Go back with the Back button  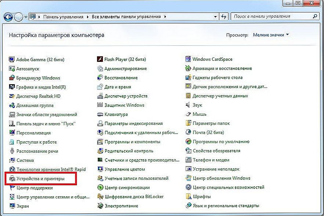pos(8,17)
